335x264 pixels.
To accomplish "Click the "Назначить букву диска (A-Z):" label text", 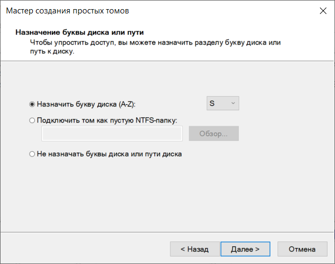I will (x=86, y=104).
